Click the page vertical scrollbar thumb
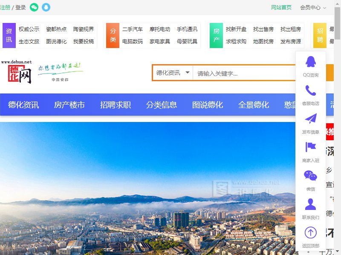 (337, 23)
